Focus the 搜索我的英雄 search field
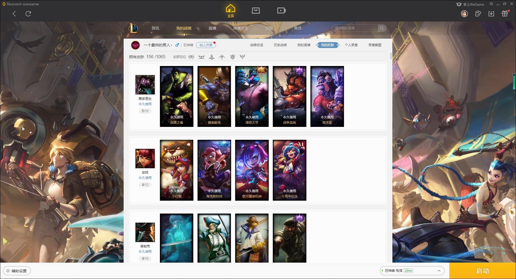516x279 pixels. [355, 28]
